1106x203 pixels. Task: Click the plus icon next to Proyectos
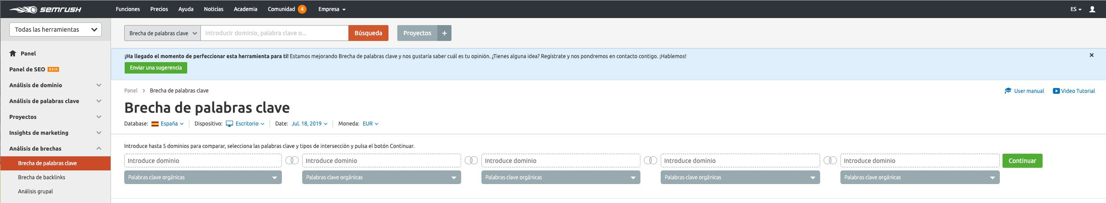point(444,33)
